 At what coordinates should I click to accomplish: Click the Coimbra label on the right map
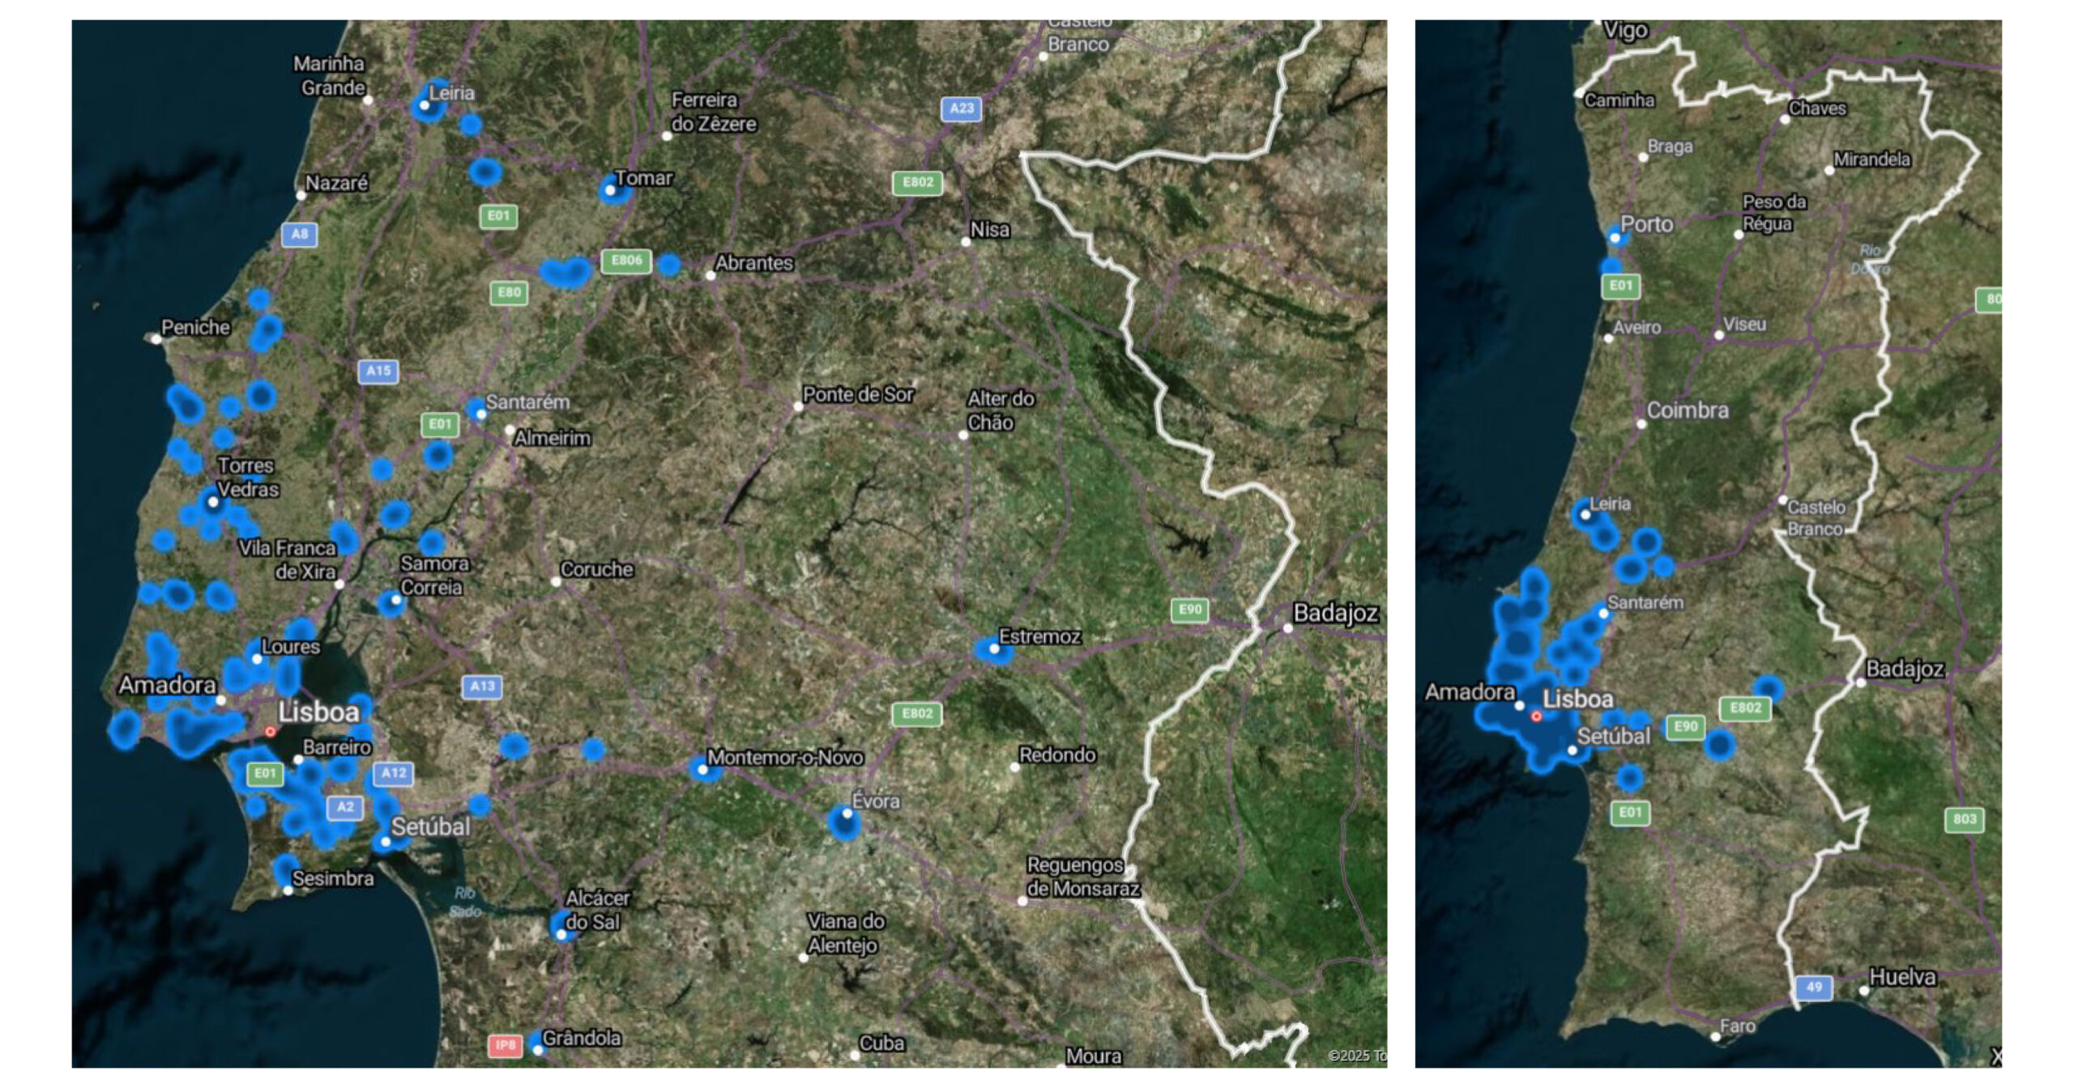click(1687, 410)
